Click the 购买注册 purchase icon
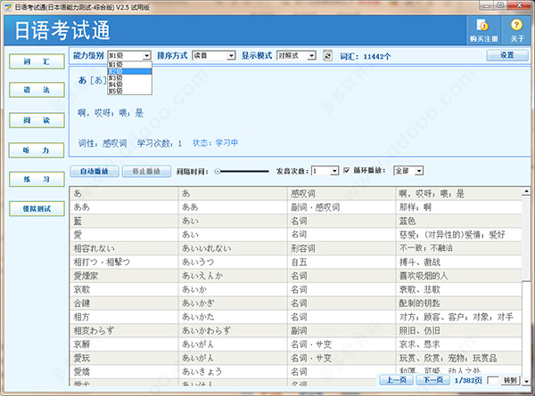 point(483,30)
